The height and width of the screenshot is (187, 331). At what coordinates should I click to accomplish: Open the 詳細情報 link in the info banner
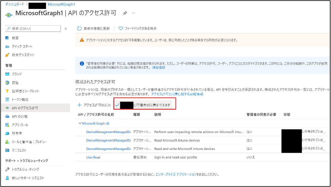(x=159, y=68)
